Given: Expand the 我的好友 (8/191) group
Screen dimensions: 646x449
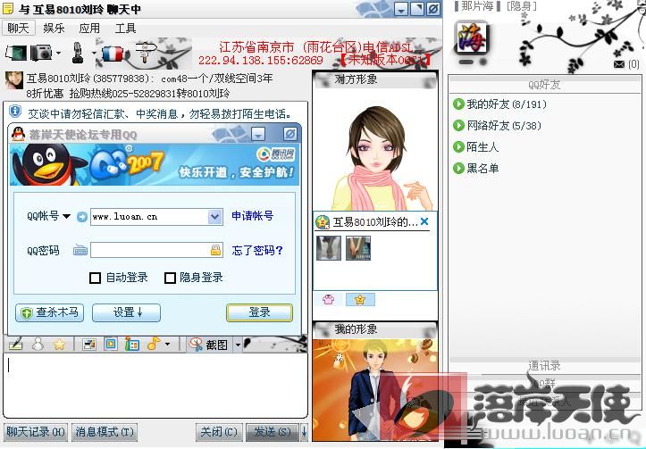Looking at the screenshot, I should pyautogui.click(x=499, y=104).
